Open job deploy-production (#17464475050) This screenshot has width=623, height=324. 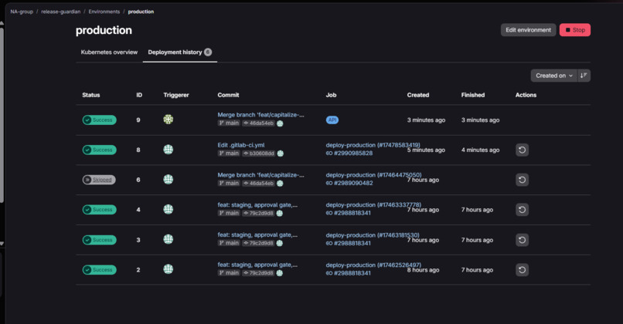pyautogui.click(x=373, y=175)
